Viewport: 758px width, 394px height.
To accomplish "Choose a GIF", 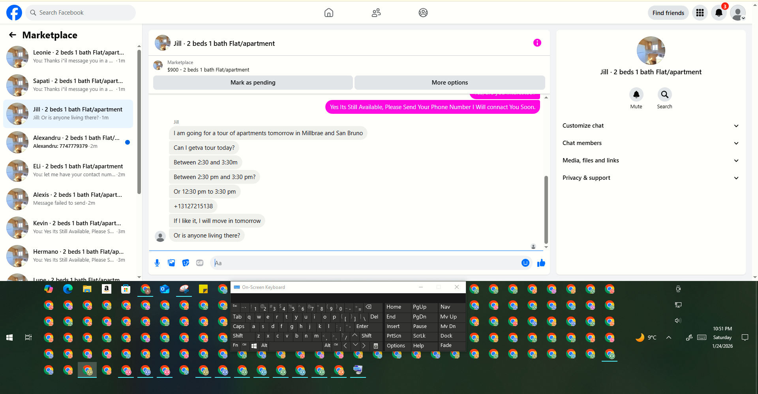I will point(200,263).
